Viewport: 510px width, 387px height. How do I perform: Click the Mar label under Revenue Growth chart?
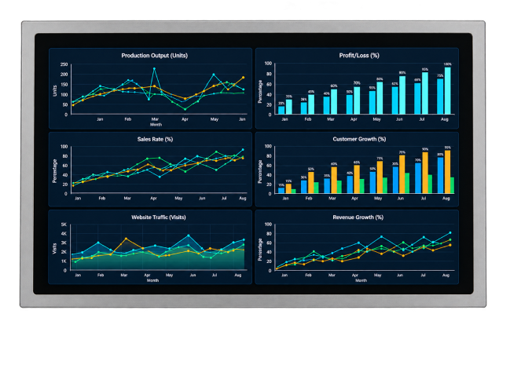(x=332, y=275)
